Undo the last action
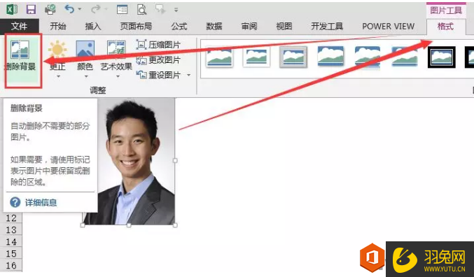 click(x=69, y=9)
